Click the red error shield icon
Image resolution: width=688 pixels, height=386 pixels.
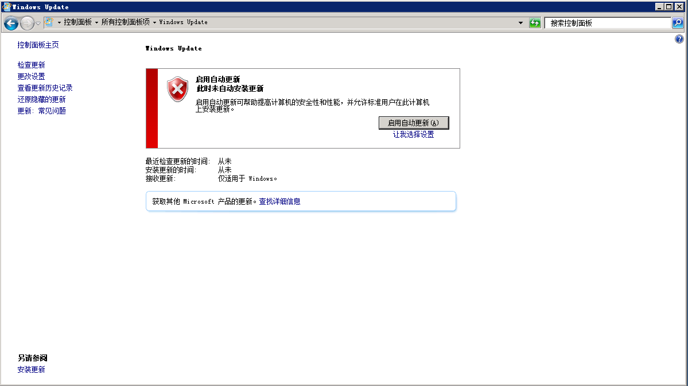[x=178, y=87]
